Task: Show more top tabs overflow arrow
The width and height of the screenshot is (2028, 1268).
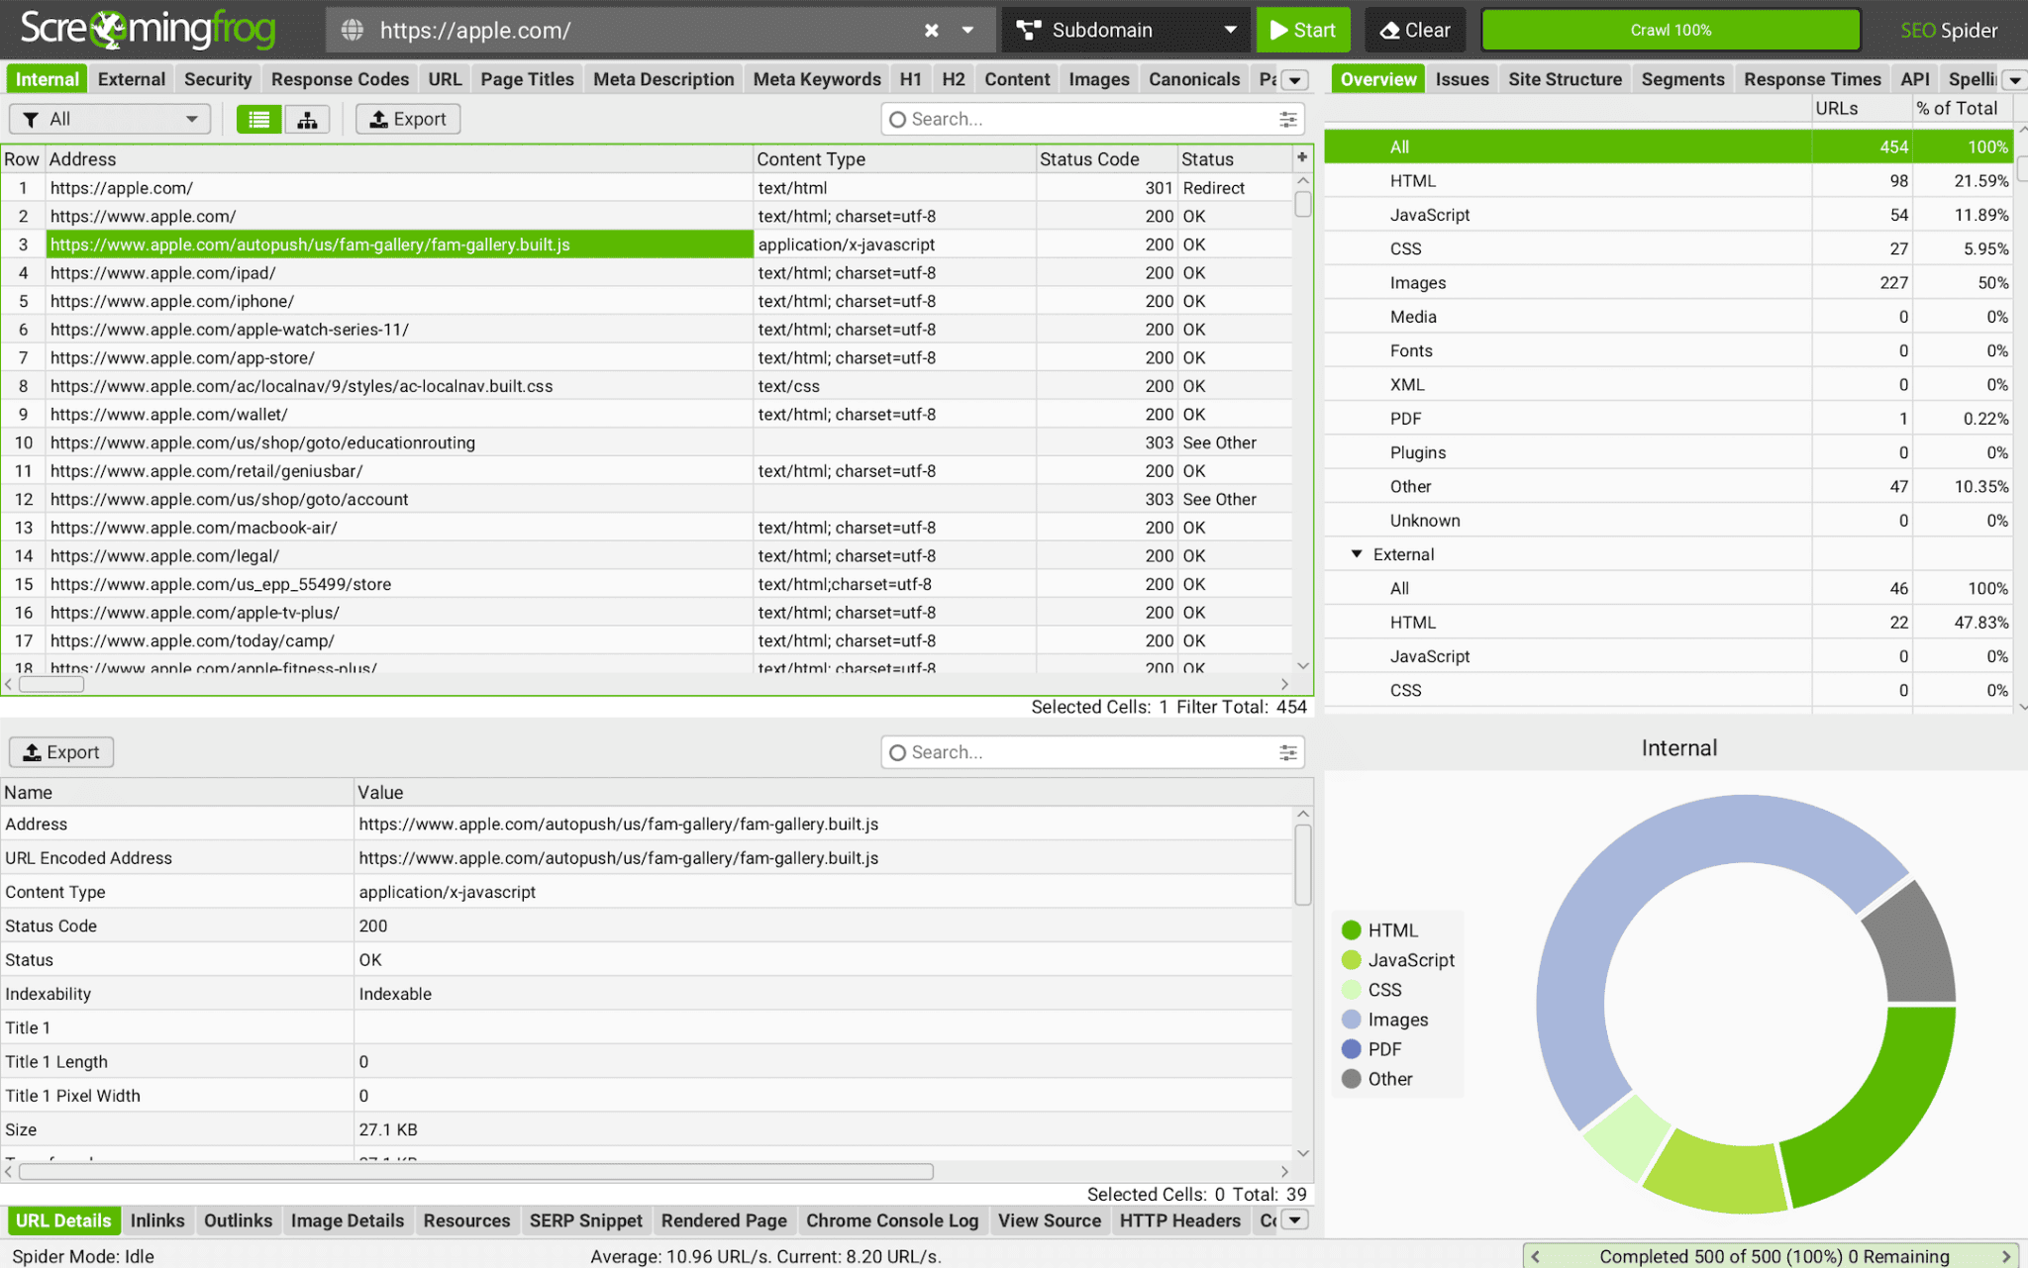Action: pyautogui.click(x=1294, y=80)
